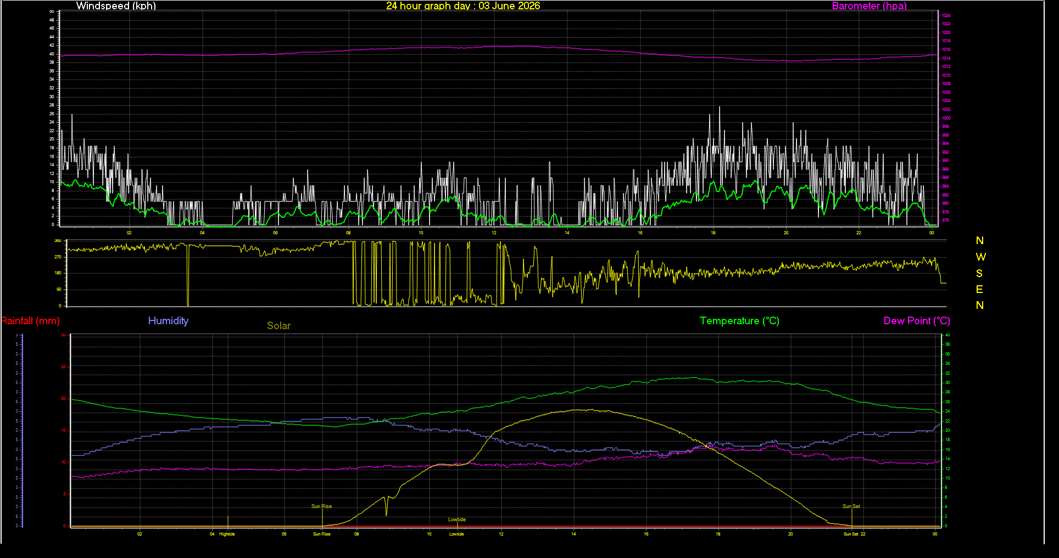Click the "E" compass direction letter

point(979,289)
